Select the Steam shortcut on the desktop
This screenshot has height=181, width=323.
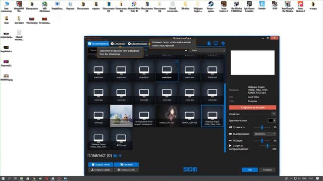pos(211,6)
